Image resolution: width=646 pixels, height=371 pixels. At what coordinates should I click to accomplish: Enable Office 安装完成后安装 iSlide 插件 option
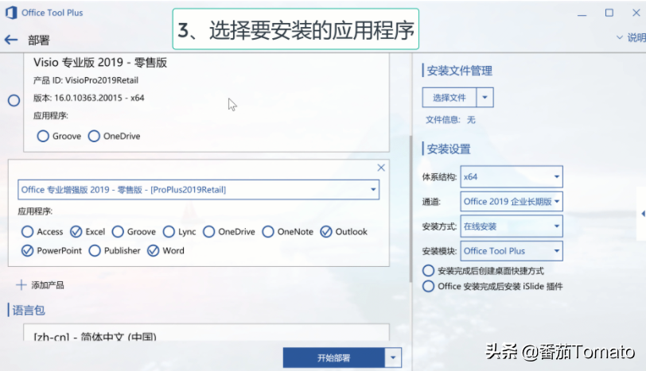(x=429, y=286)
